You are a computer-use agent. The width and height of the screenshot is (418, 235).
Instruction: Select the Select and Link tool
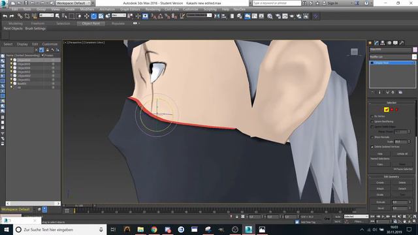point(20,16)
